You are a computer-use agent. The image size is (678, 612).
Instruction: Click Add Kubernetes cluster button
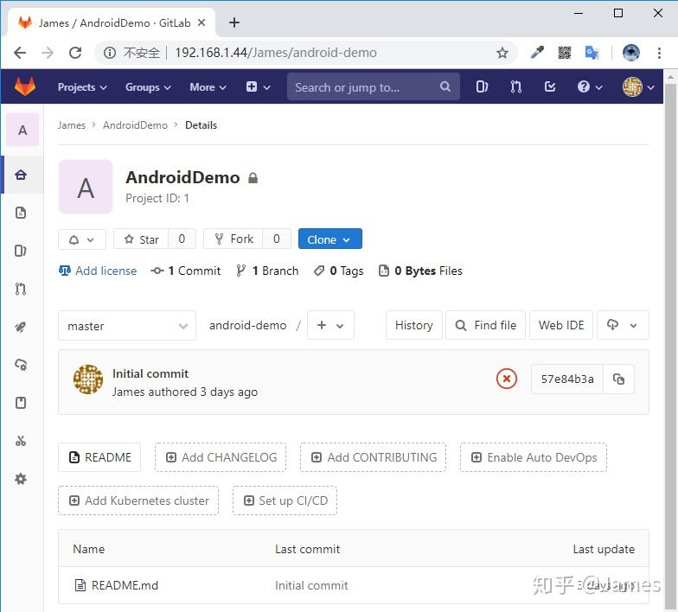138,500
